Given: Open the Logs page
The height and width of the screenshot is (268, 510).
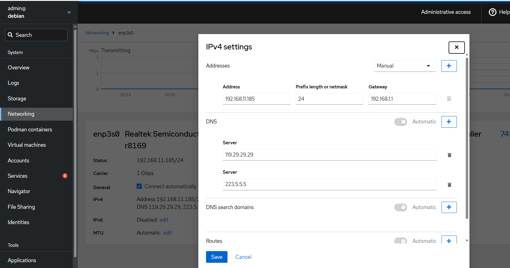Looking at the screenshot, I should (x=37, y=83).
